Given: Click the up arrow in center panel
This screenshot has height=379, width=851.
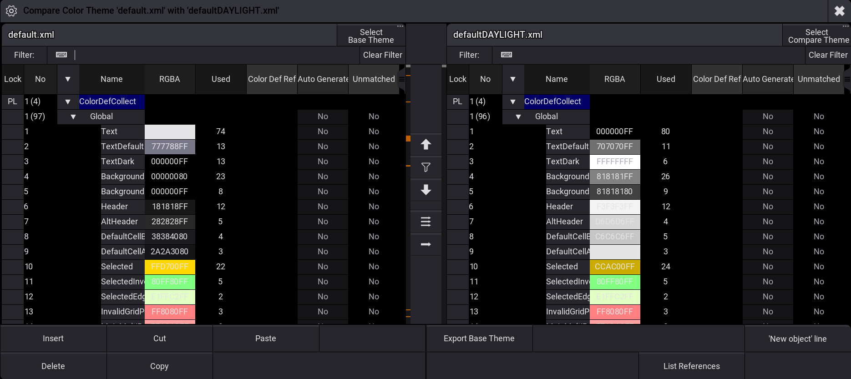Looking at the screenshot, I should pos(426,145).
